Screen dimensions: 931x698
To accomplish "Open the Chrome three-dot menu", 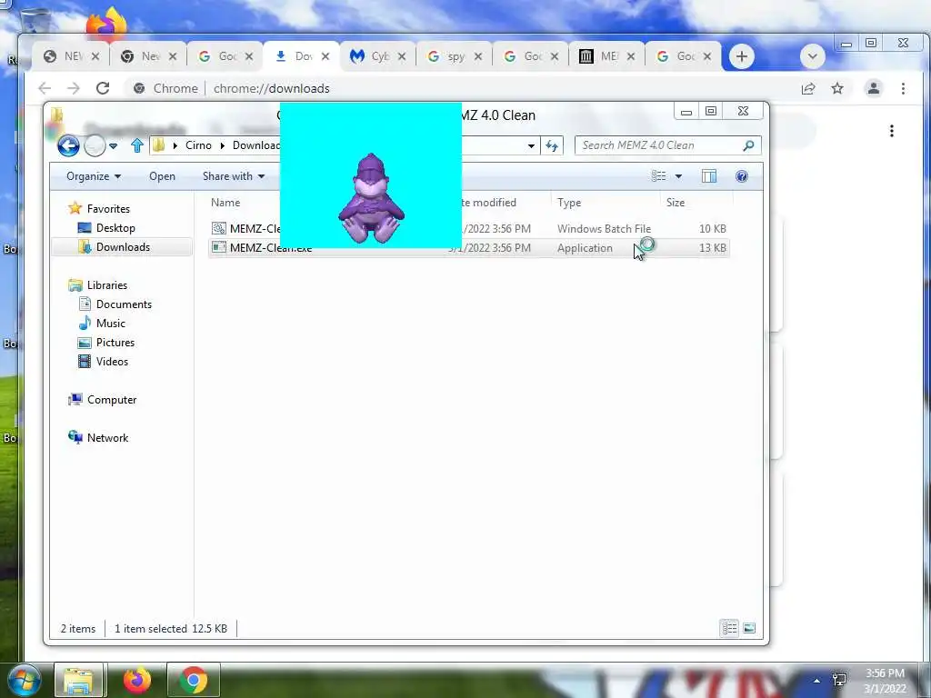I will (903, 88).
